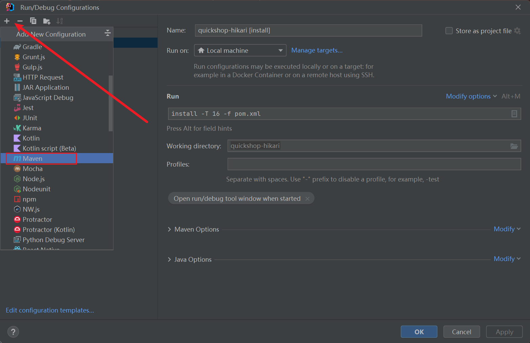This screenshot has height=343, width=530.
Task: Open the Run on Local machine dropdown
Action: click(240, 50)
